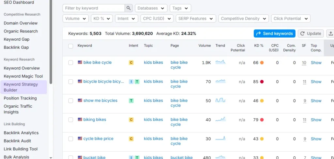
Task: Click the C intent badge for biking bikes
Action: click(x=131, y=120)
